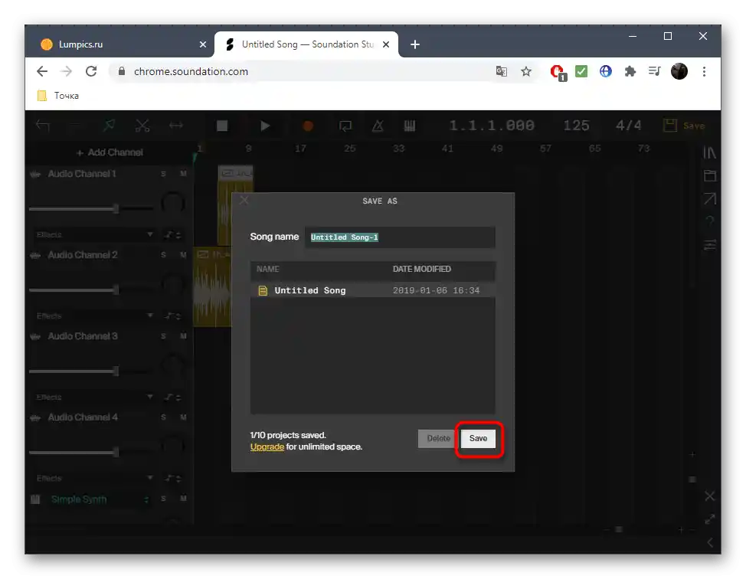Image resolution: width=746 pixels, height=579 pixels.
Task: Mute Audio Channel 3
Action: (183, 336)
